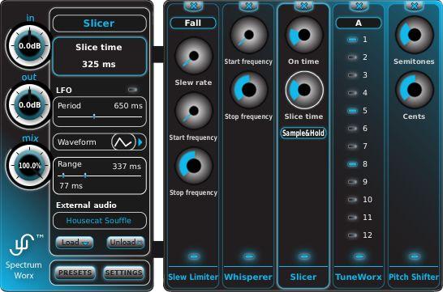Toggle the Slew Limiter bypass LED
This screenshot has height=292, width=443.
point(194,256)
